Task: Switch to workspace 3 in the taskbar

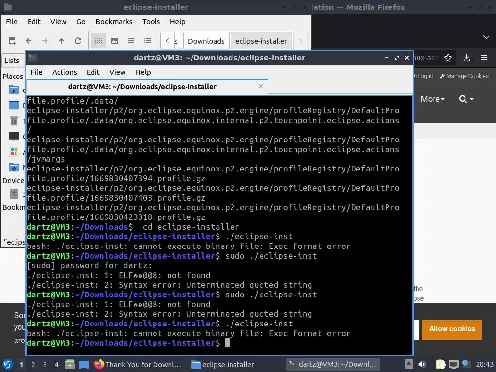Action: [x=45, y=365]
